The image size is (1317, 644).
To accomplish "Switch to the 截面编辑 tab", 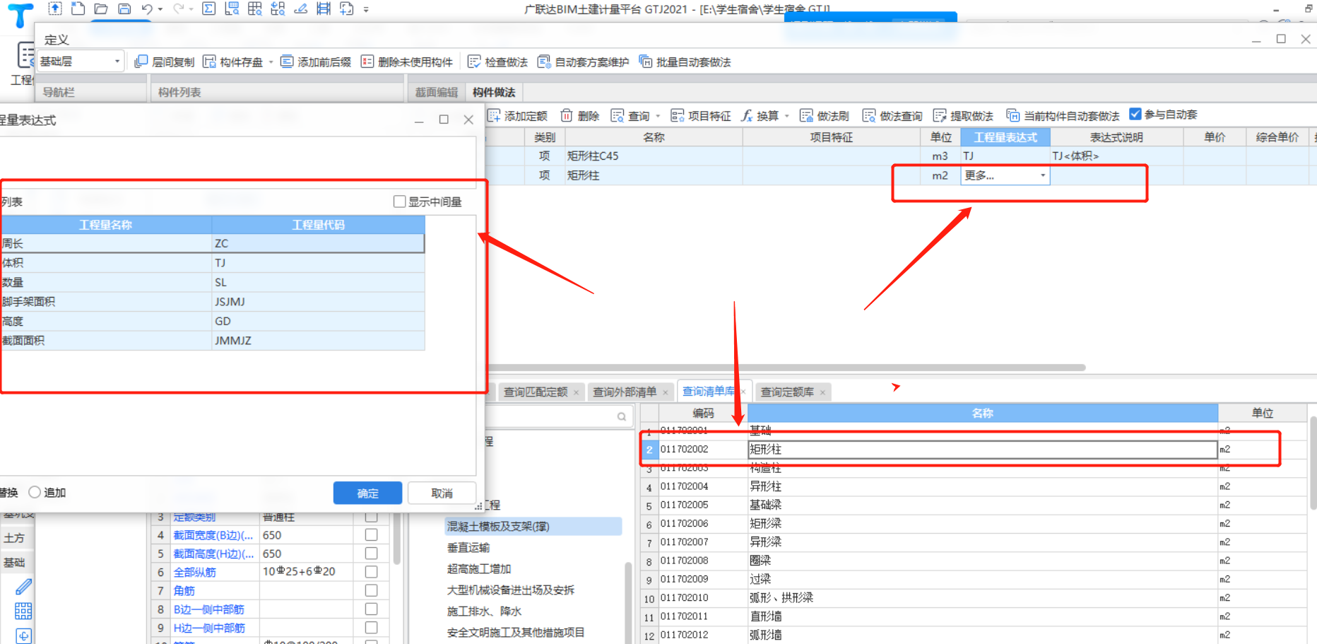I will [x=436, y=92].
